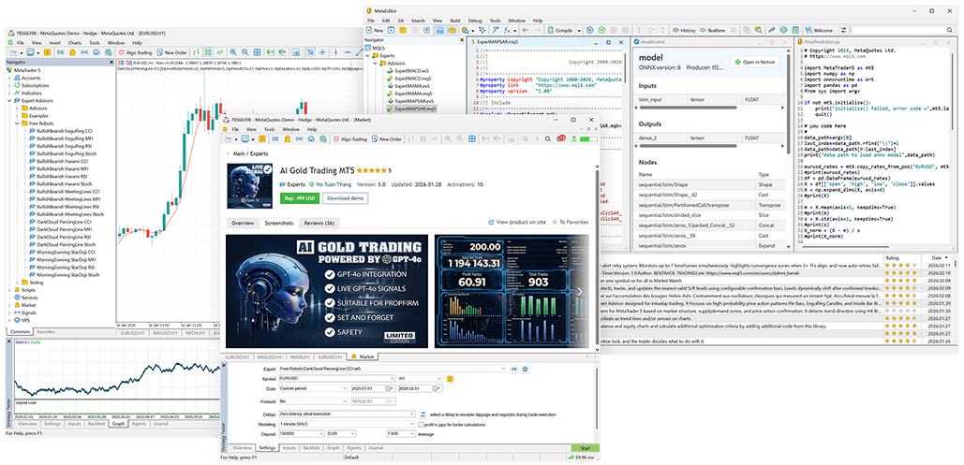
Task: Click the New Order icon in the main window
Action: [174, 52]
